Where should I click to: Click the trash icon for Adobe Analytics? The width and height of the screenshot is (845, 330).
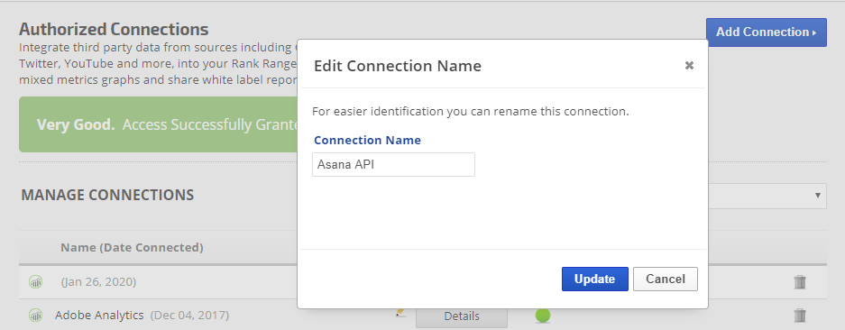point(800,316)
